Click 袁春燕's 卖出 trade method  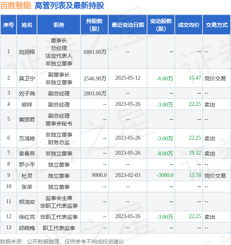(x=210, y=153)
